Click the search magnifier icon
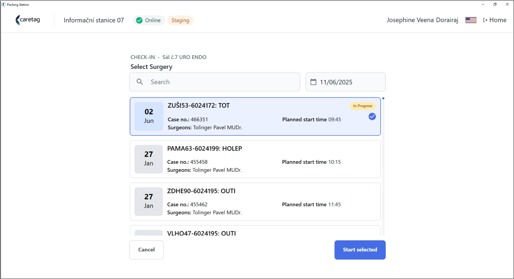The image size is (514, 279). (x=140, y=82)
